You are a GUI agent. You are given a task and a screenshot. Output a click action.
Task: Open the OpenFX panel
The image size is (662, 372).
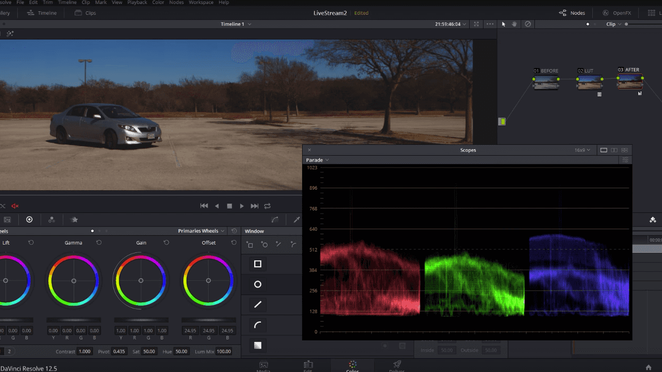point(616,13)
